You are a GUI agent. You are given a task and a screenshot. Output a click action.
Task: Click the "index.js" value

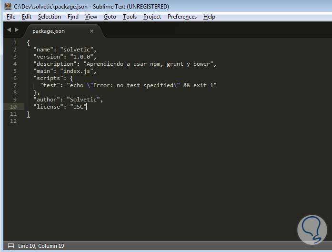(x=77, y=71)
